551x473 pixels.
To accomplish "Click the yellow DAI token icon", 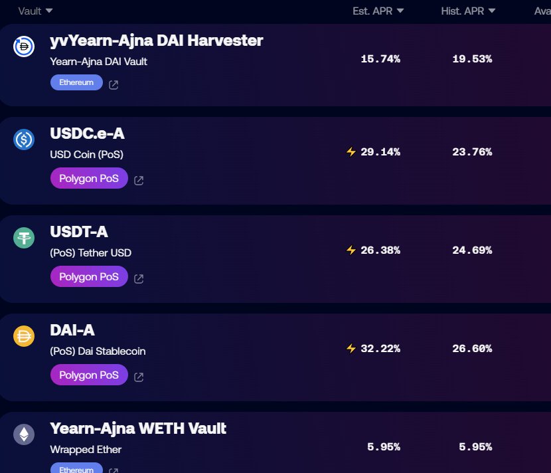I will point(24,336).
